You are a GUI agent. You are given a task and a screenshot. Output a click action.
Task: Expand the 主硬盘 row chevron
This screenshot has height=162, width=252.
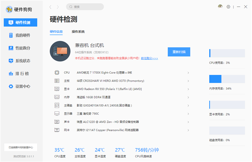188,105
